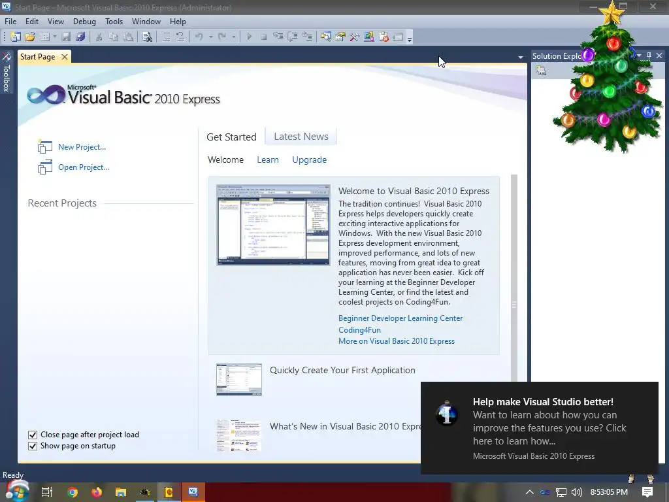The height and width of the screenshot is (502, 669).
Task: Open the active documents list dropdown
Action: tap(521, 57)
